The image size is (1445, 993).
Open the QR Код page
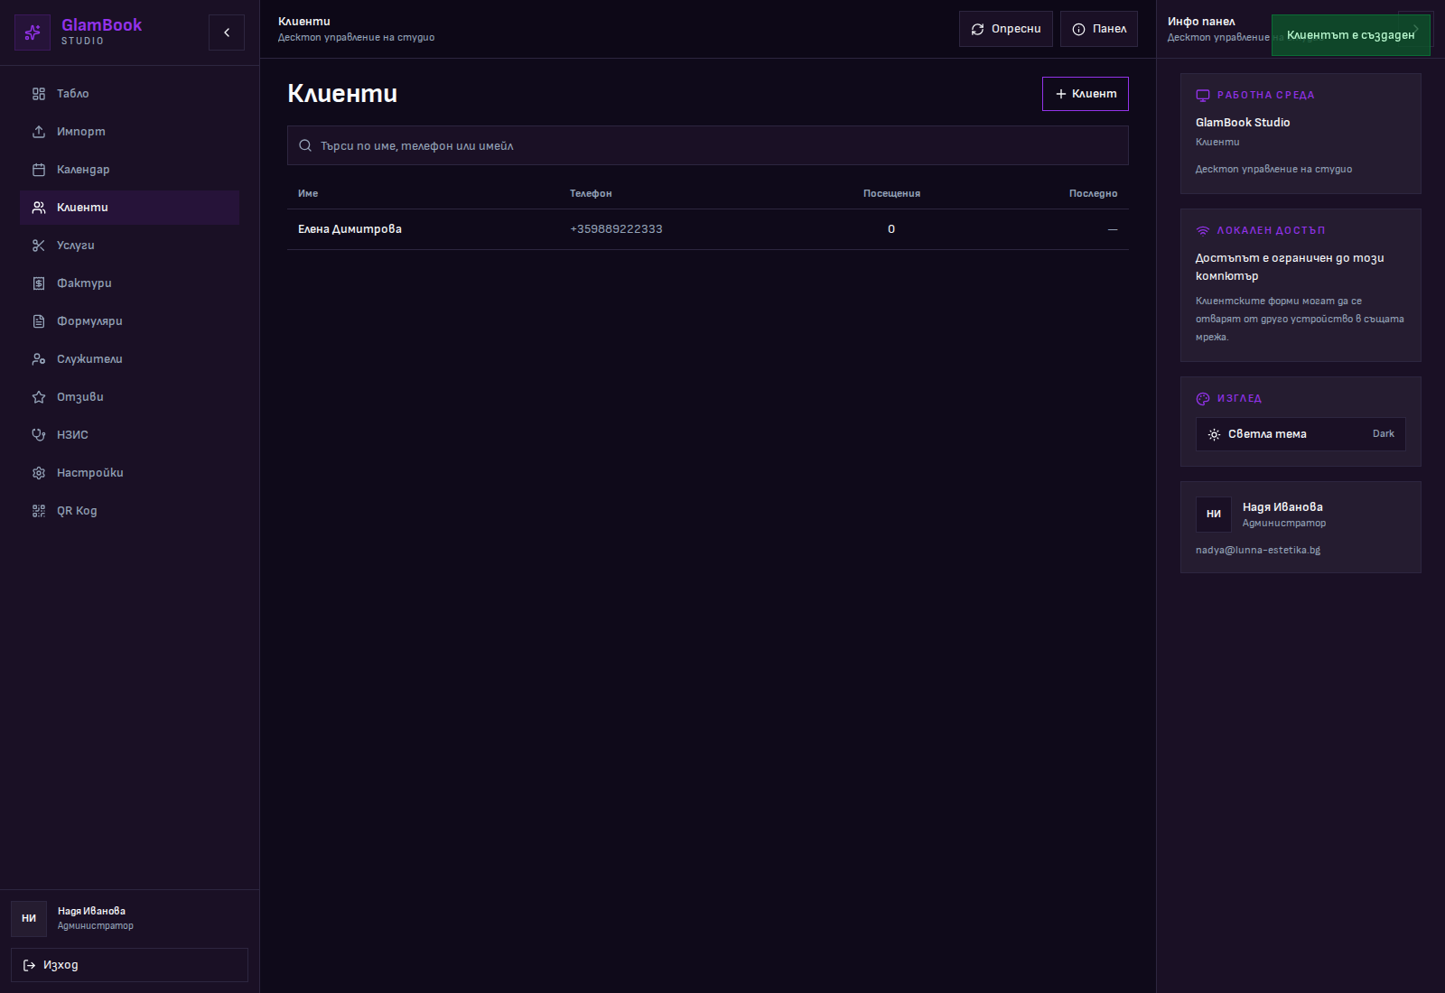click(x=77, y=511)
